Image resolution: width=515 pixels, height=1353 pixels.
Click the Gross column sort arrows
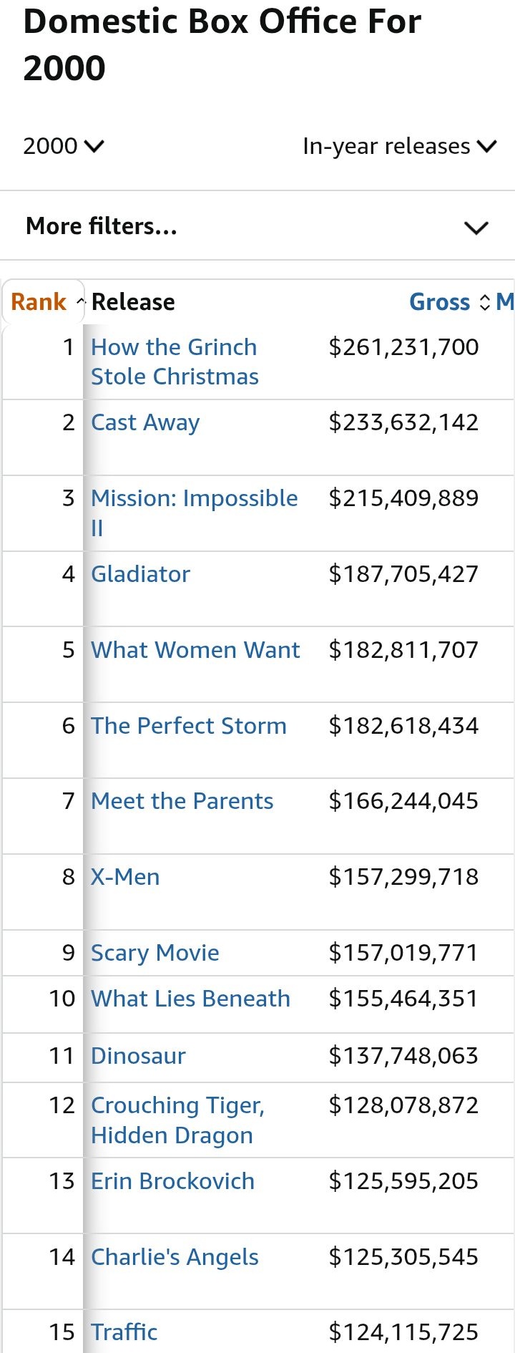(x=485, y=302)
